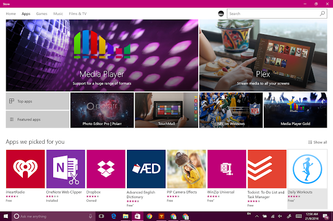This screenshot has height=221, width=333.
Task: Open Advanced English Dictionary app icon
Action: (x=146, y=169)
